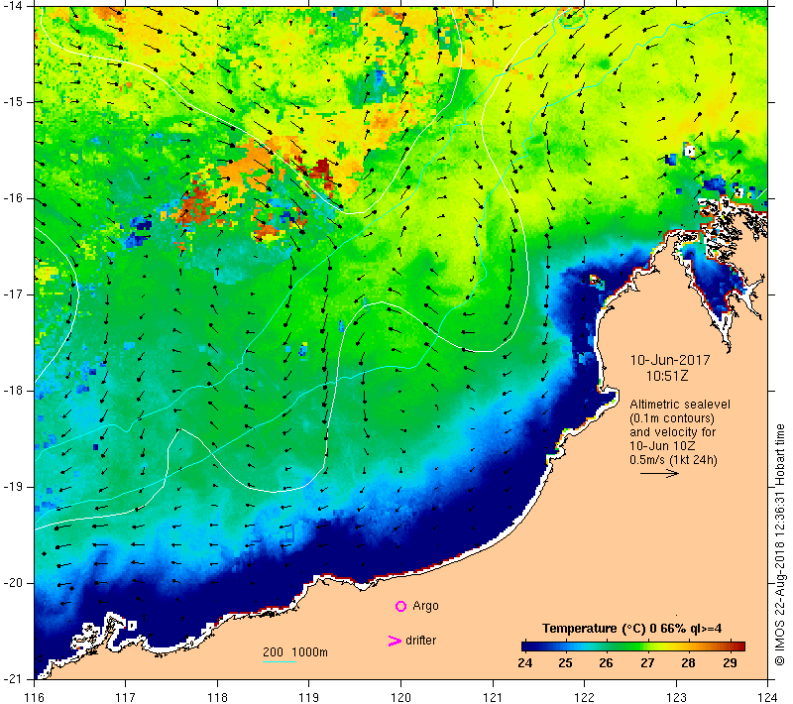Click the longitude axis label '117'

tap(126, 697)
